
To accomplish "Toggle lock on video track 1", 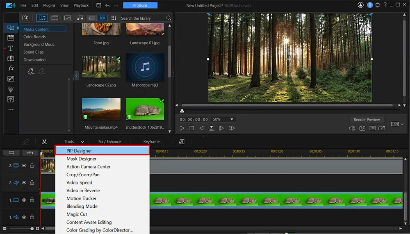I will click(x=32, y=200).
